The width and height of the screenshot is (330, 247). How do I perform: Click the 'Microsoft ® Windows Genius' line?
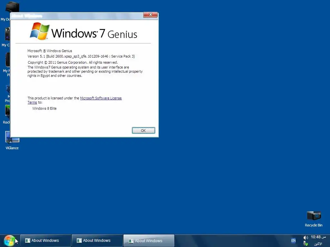(x=50, y=51)
